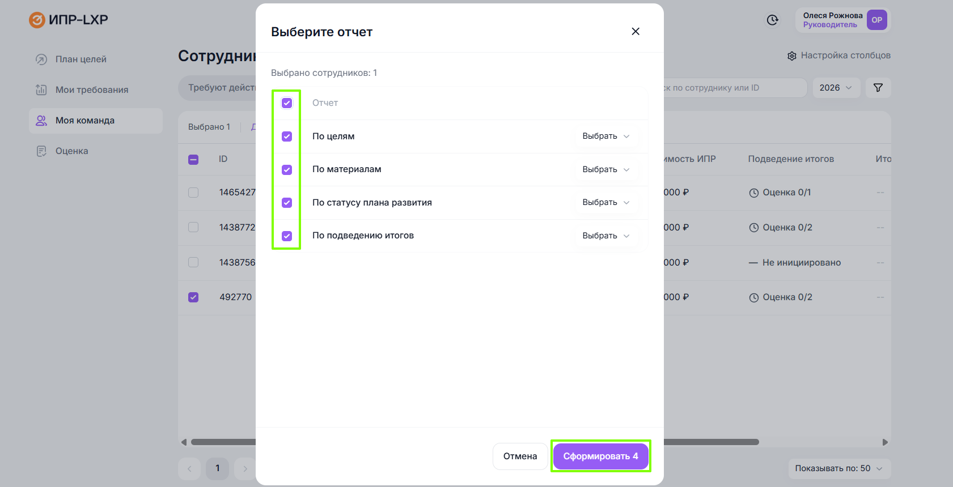Click employee ID 492770
The image size is (953, 487).
point(236,297)
